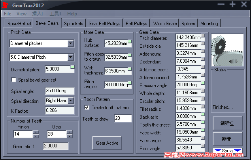The height and width of the screenshot is (160, 251).
Task: Click the GearTrax red logo icon
Action: pos(5,5)
